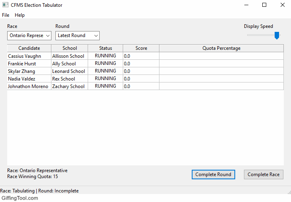Adjust the Display Speed slider handle
Screen dimensions: 291x202
[x=277, y=35]
